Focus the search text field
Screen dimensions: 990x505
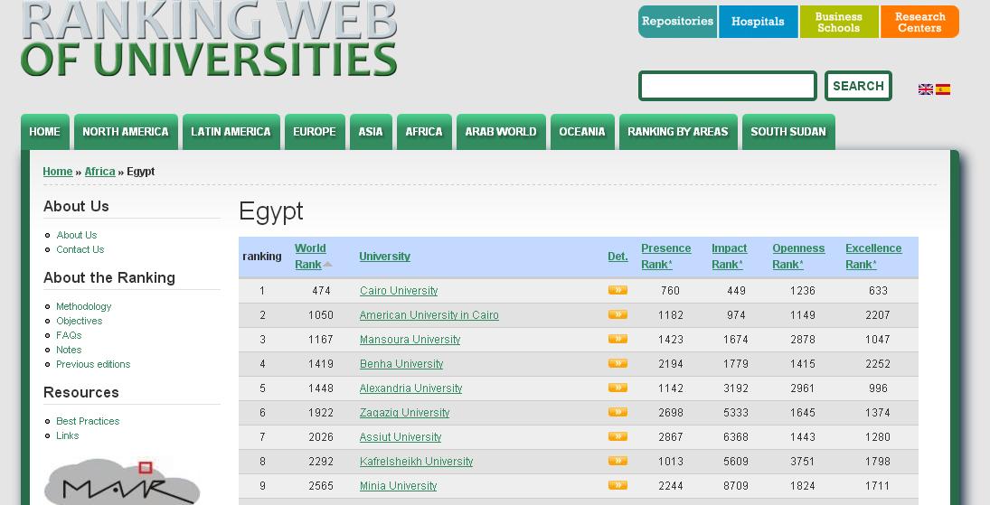(x=728, y=86)
